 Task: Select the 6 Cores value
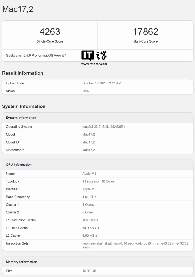click(88, 212)
